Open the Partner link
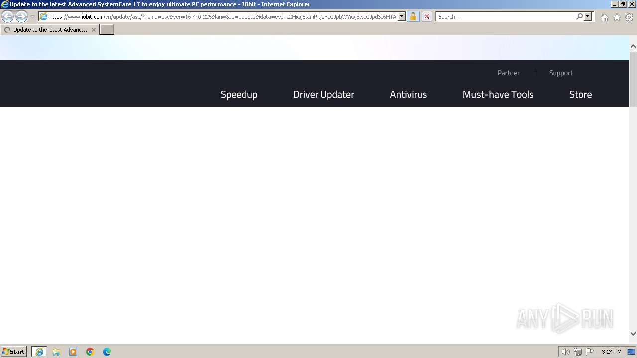Viewport: 637px width, 358px height. tap(508, 73)
